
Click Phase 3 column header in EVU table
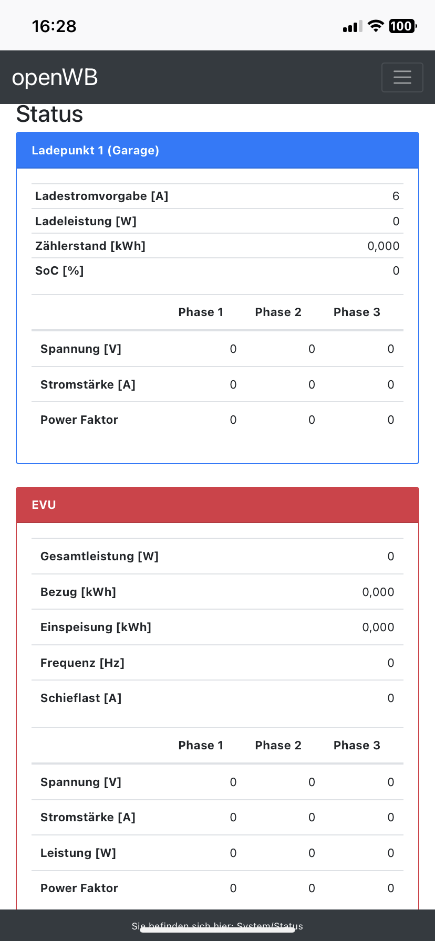pyautogui.click(x=357, y=746)
